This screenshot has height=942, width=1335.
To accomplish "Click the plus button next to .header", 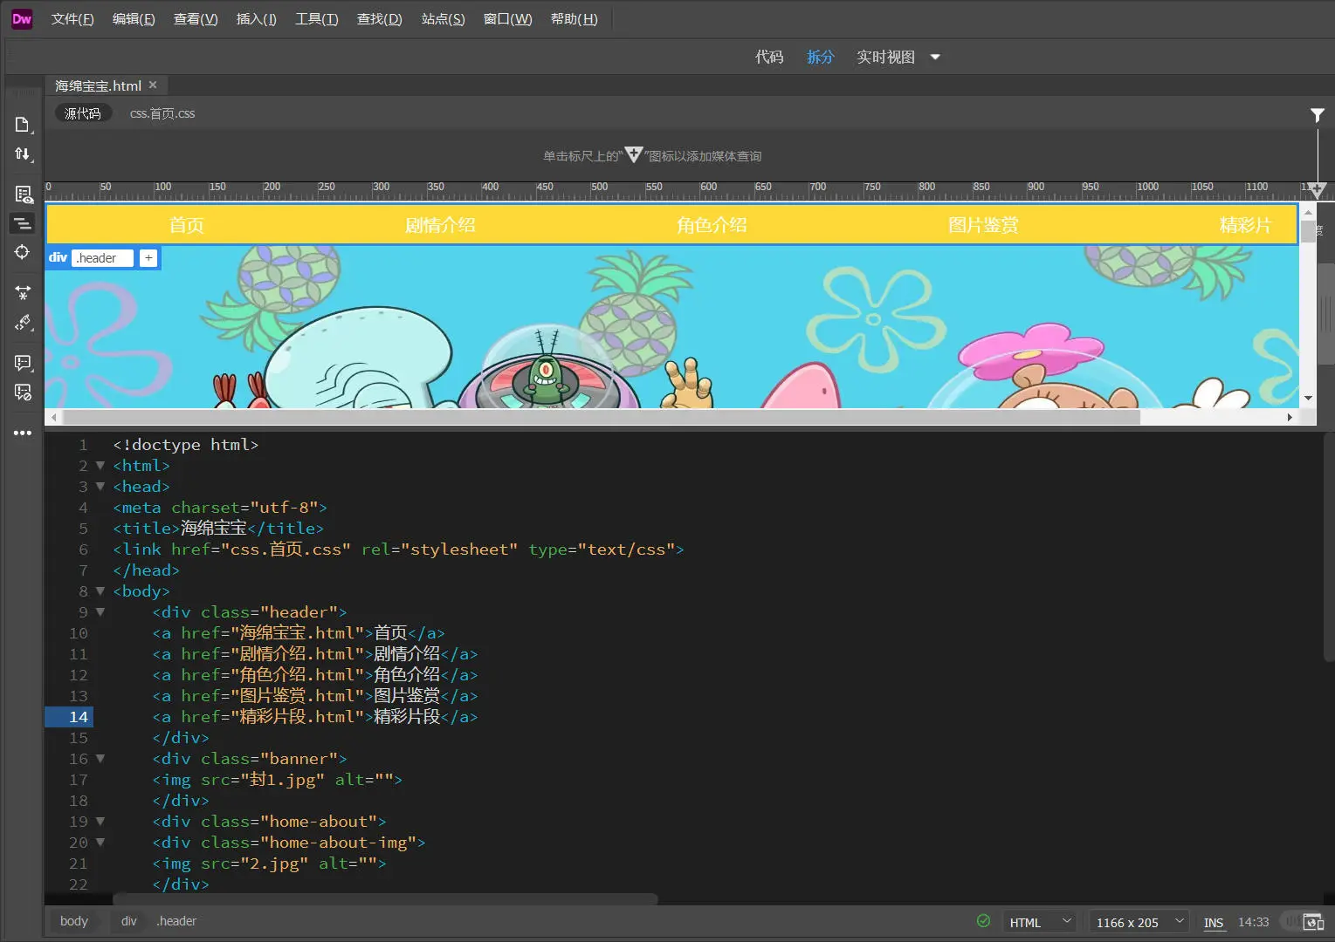I will click(148, 257).
